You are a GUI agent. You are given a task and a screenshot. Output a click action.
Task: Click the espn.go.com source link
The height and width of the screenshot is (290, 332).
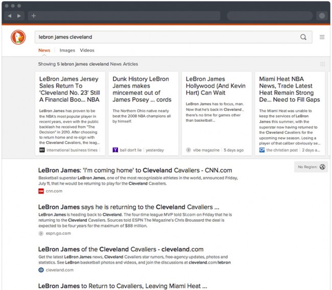58,233
